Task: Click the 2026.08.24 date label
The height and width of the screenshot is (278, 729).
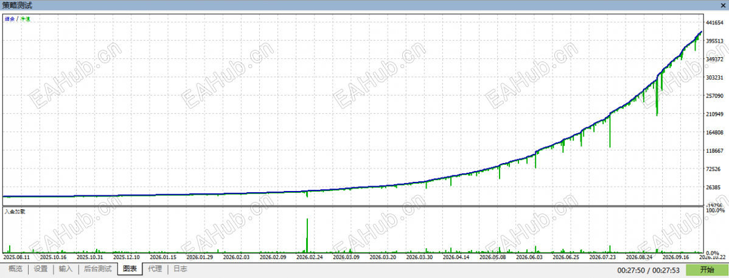Action: pos(640,257)
